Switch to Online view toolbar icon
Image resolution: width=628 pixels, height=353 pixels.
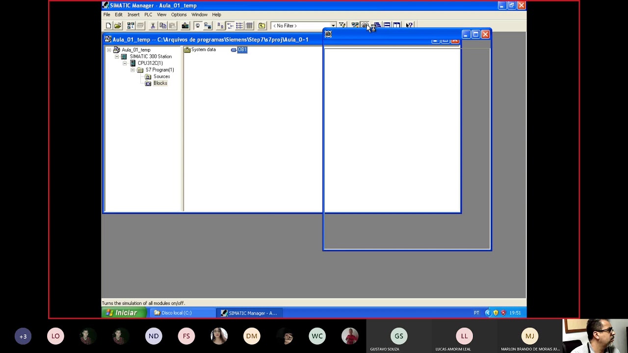tap(208, 25)
